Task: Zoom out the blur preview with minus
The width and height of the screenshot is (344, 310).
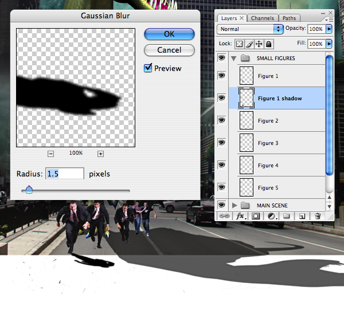Action: [50, 154]
